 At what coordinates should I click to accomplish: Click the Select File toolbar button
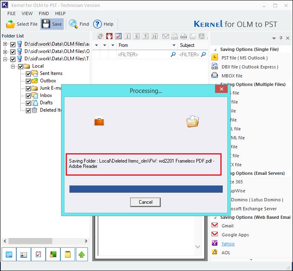pyautogui.click(x=22, y=24)
